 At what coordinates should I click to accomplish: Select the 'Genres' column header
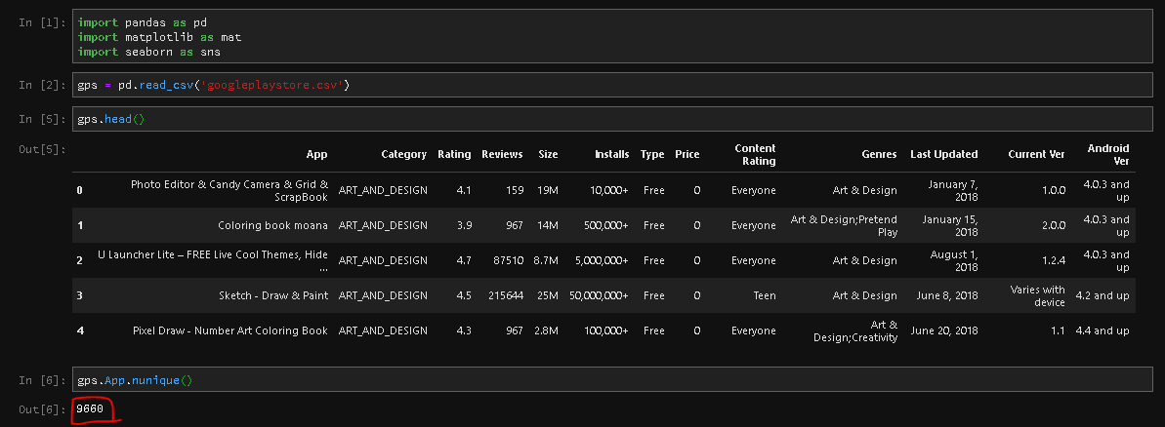879,154
